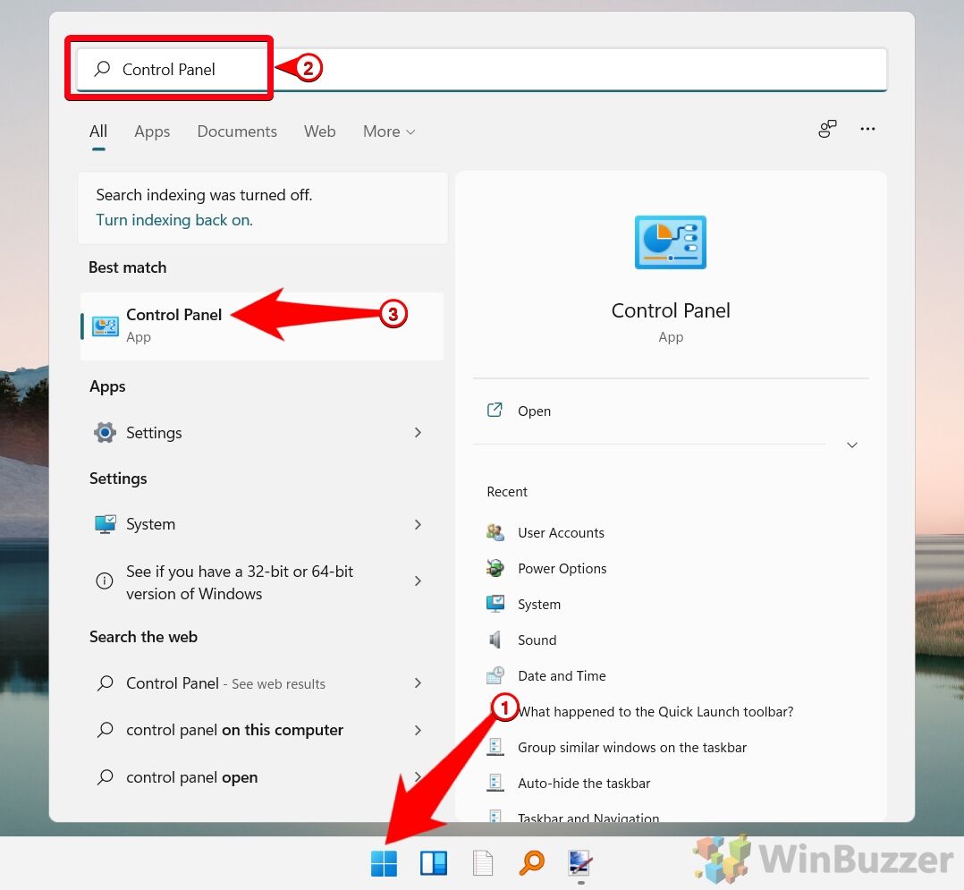
Task: Expand 'control panel on this computer' chevron
Action: coord(419,730)
